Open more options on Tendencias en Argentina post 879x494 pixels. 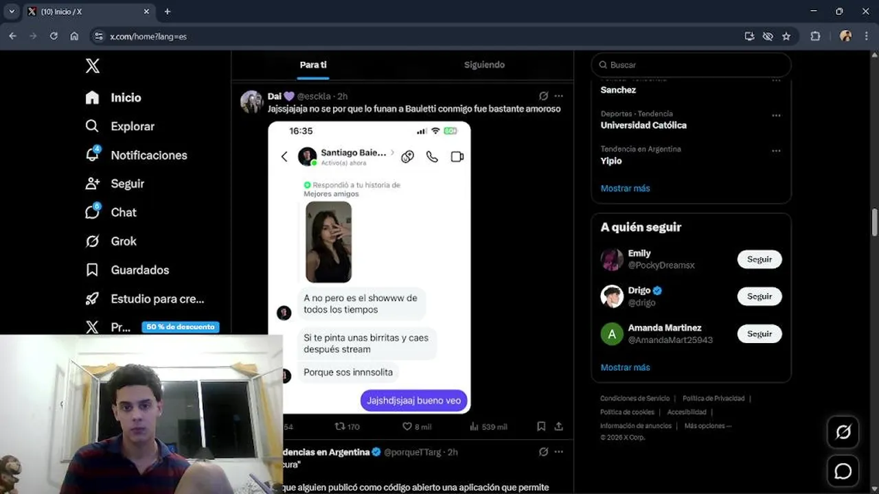559,452
